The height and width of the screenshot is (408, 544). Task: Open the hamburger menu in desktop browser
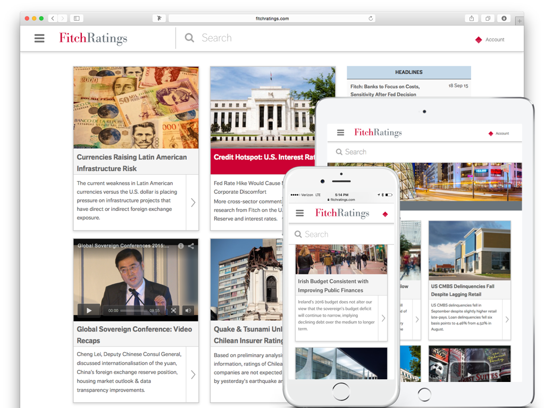[x=39, y=38]
